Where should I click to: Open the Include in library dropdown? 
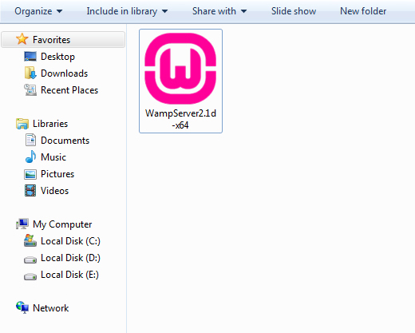click(x=127, y=11)
